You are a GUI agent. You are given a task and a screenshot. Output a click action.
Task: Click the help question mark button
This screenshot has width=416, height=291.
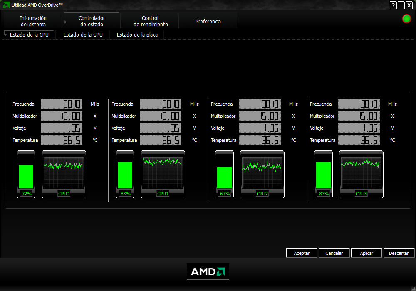pyautogui.click(x=393, y=5)
